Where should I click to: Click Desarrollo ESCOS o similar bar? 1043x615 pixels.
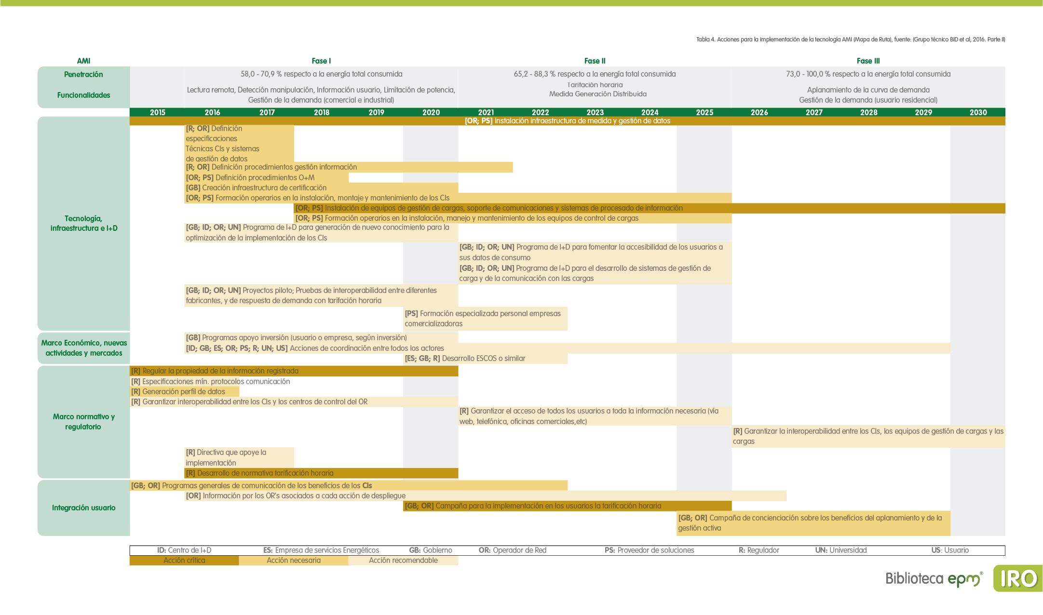[x=485, y=359]
